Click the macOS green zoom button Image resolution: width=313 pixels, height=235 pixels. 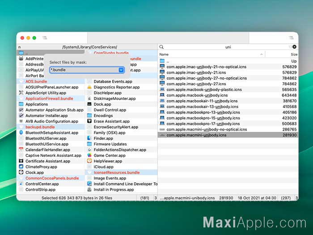34,38
